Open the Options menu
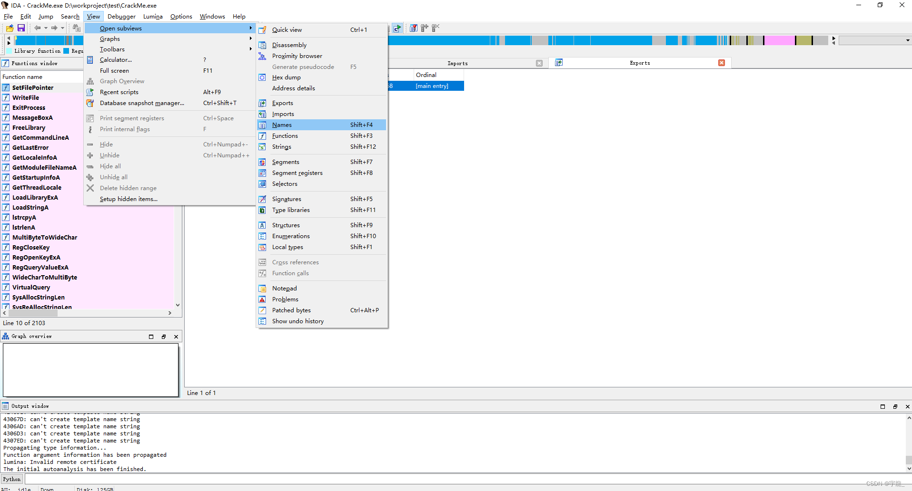The image size is (912, 491). coord(181,16)
